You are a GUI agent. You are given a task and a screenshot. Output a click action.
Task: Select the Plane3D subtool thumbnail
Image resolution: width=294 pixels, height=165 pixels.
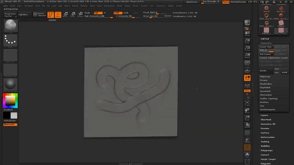[281, 23]
